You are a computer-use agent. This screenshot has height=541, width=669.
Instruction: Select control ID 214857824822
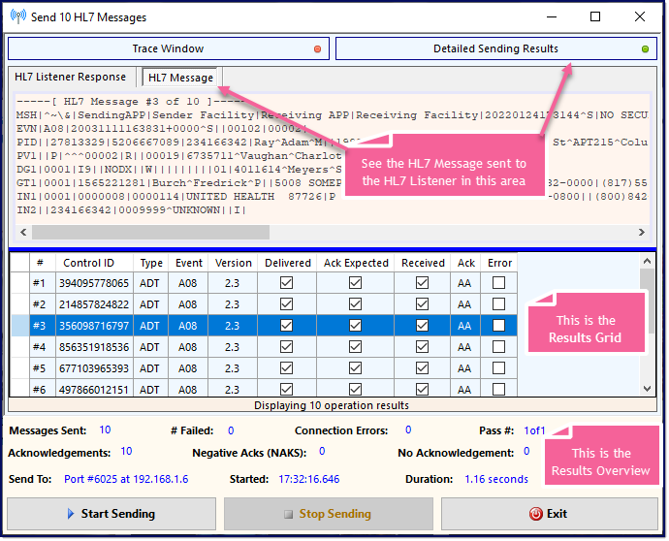94,304
